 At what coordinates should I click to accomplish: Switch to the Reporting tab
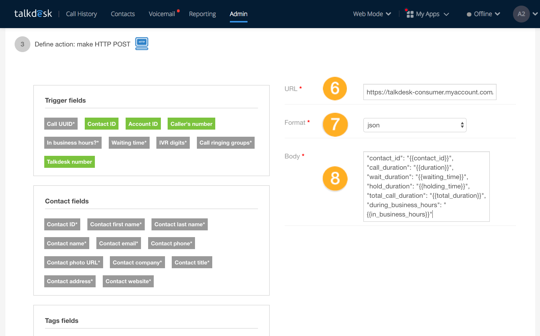point(202,13)
